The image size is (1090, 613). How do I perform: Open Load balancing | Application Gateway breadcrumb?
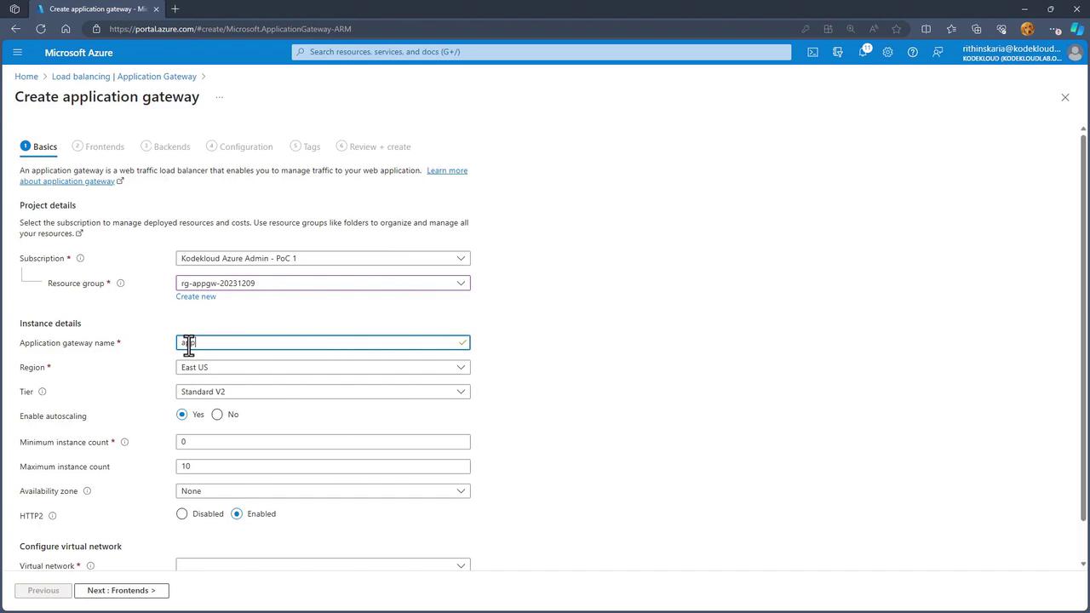pos(124,77)
